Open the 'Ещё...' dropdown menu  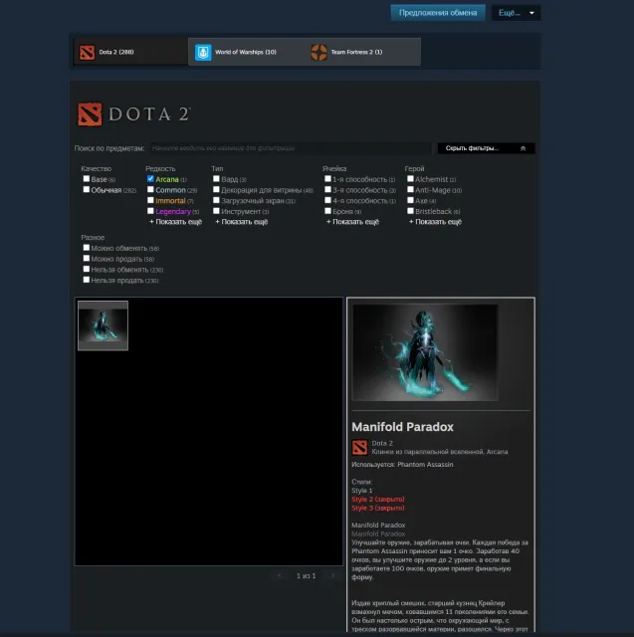[516, 13]
